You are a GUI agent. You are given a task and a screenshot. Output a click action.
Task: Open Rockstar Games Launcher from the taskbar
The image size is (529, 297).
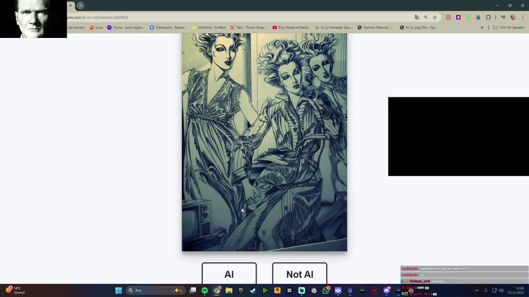277,290
